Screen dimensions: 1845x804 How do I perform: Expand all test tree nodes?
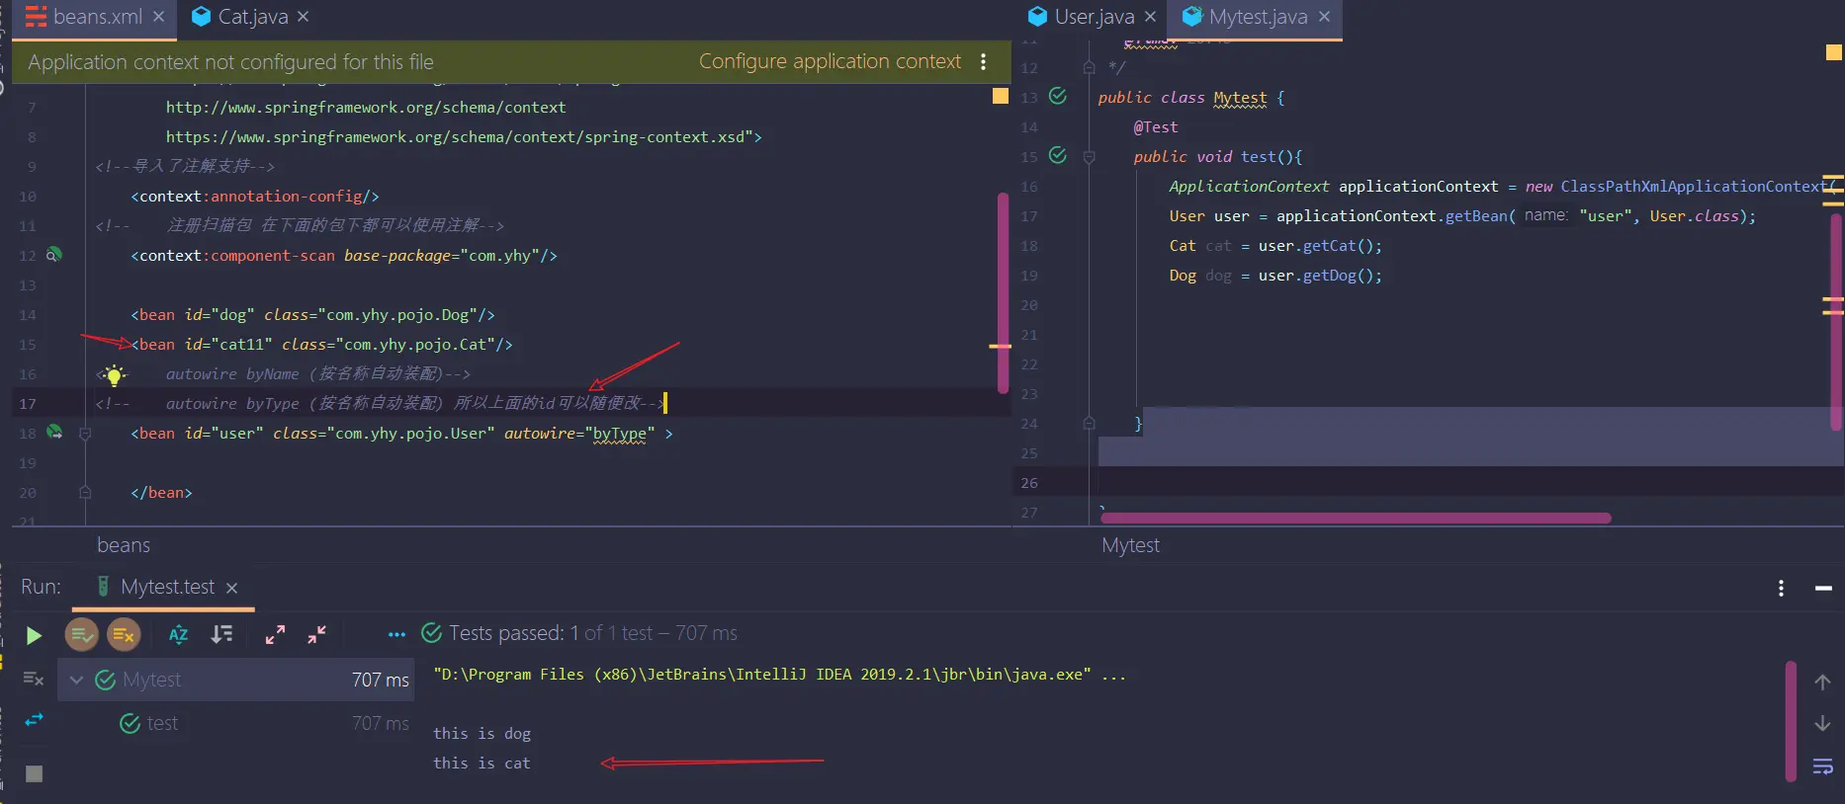tap(275, 635)
